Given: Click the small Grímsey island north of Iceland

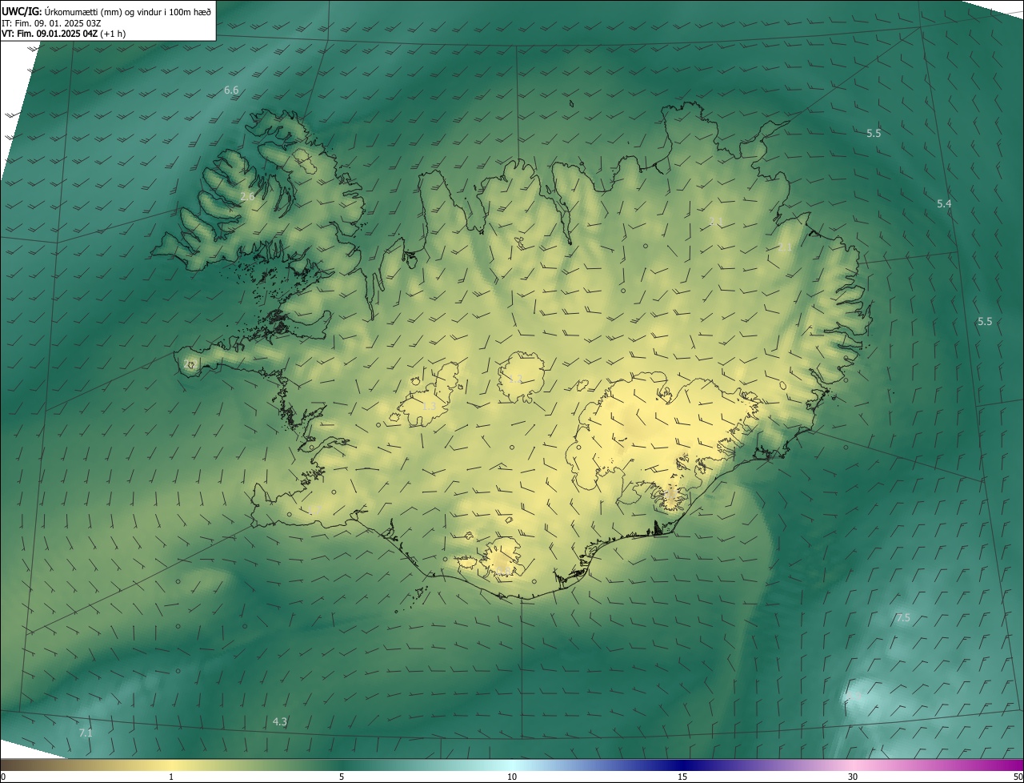Looking at the screenshot, I should pos(573,102).
